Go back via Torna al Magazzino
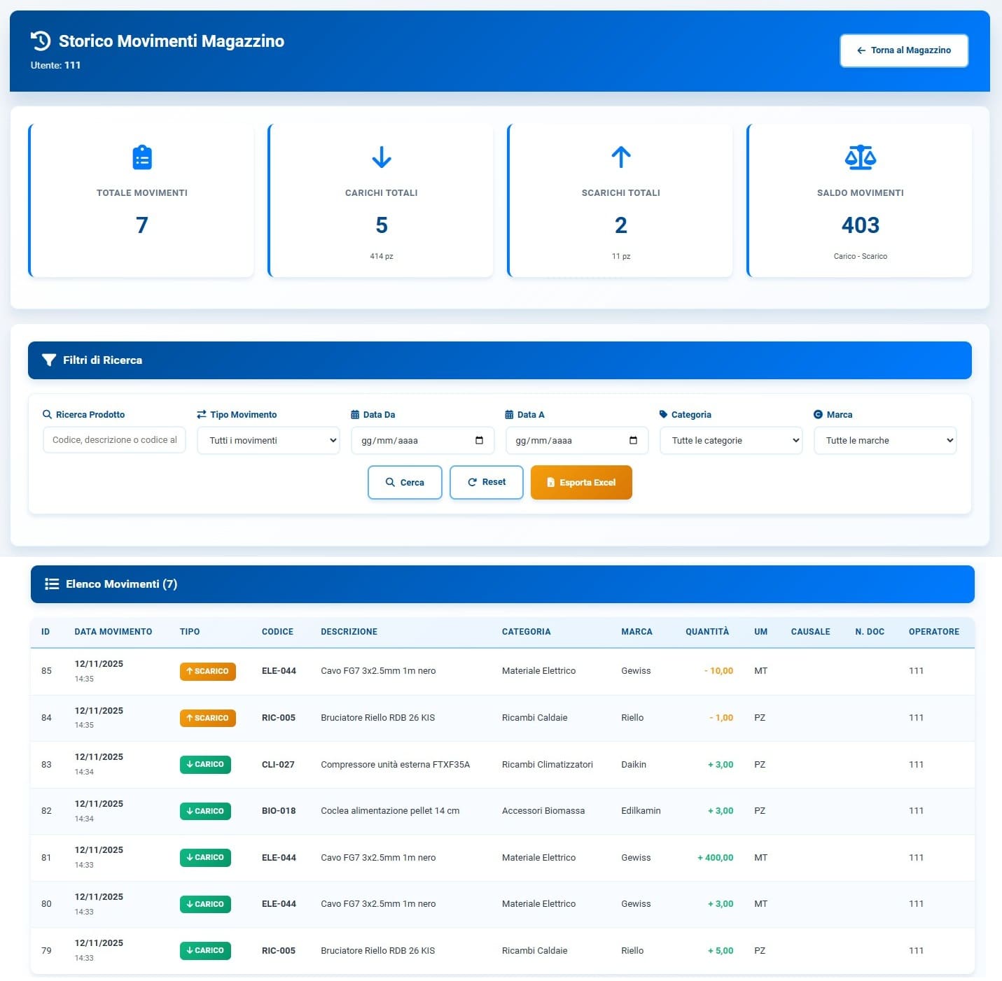1002x981 pixels. 904,50
